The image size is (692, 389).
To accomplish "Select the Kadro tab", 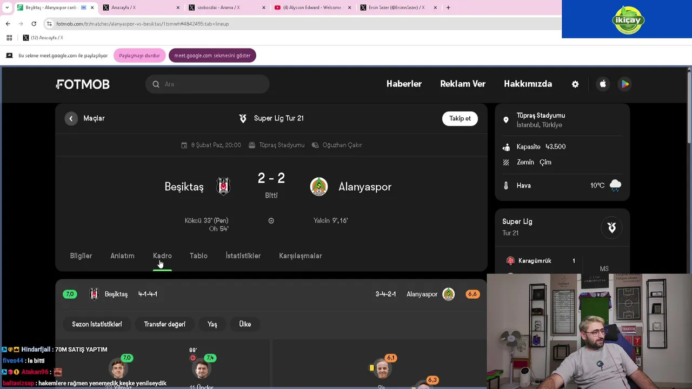I will pyautogui.click(x=162, y=256).
